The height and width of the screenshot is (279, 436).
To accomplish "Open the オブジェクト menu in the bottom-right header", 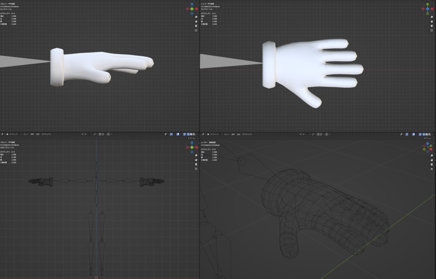I will [x=247, y=134].
